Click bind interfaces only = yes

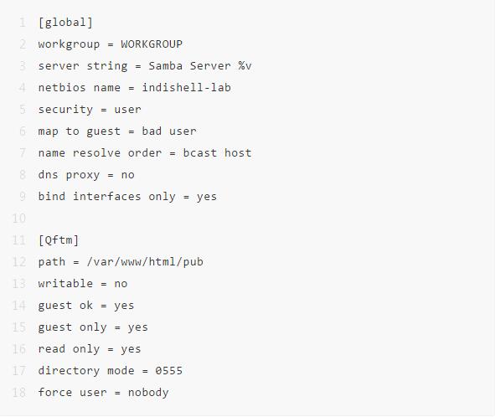(127, 197)
